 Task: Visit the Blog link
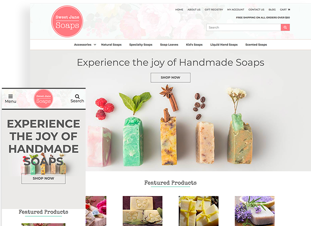point(272,10)
